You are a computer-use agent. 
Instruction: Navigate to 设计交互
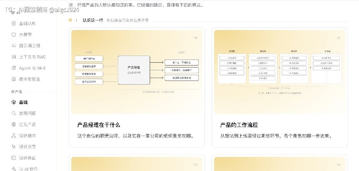pyautogui.click(x=27, y=146)
